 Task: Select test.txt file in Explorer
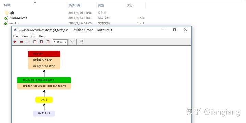pos(12,23)
